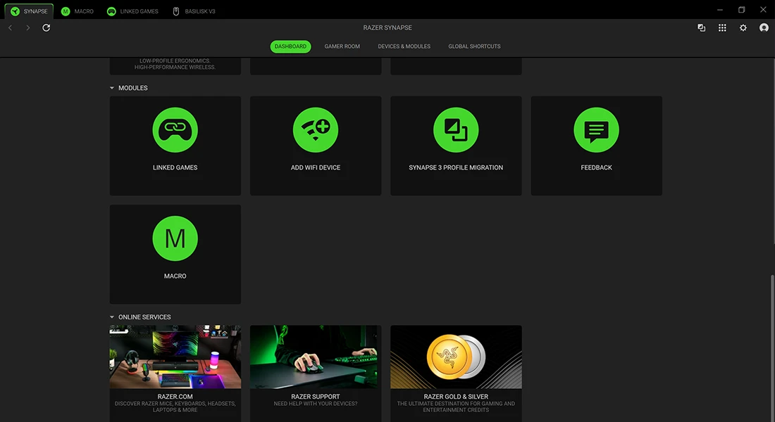Image resolution: width=775 pixels, height=422 pixels.
Task: Click the vertical scrollbar thumb
Action: (772, 348)
